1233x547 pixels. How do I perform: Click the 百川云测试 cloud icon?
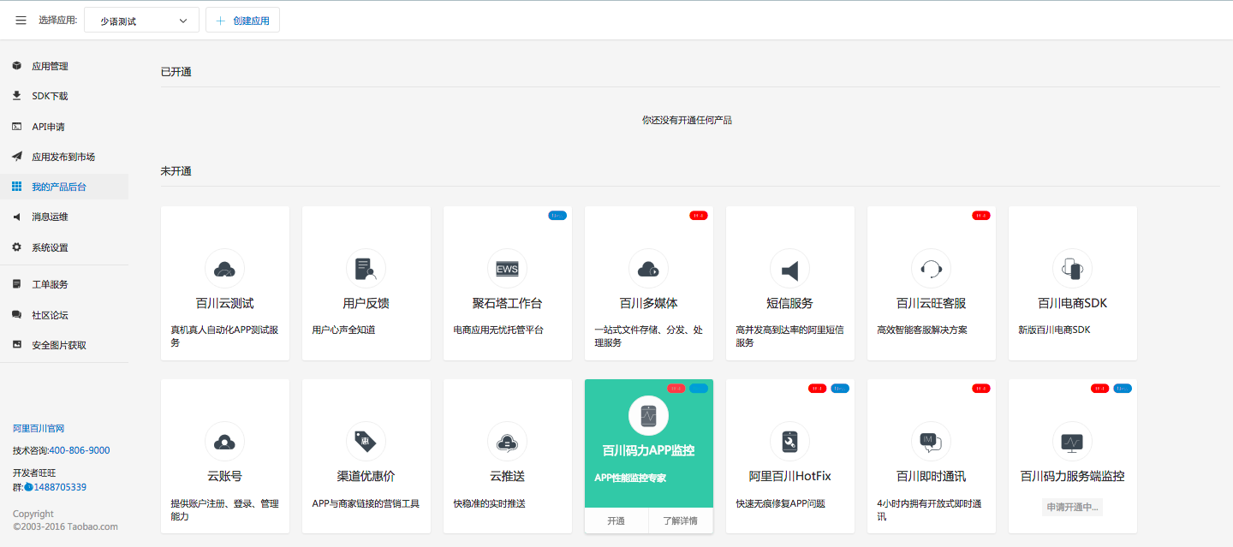click(224, 269)
